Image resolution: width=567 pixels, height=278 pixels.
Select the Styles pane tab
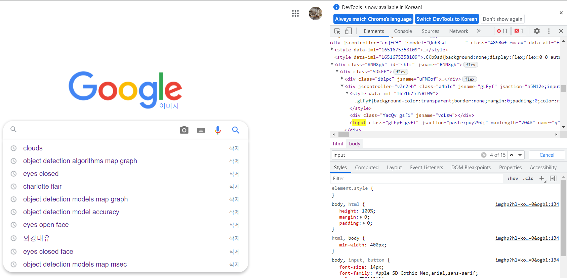(x=340, y=168)
